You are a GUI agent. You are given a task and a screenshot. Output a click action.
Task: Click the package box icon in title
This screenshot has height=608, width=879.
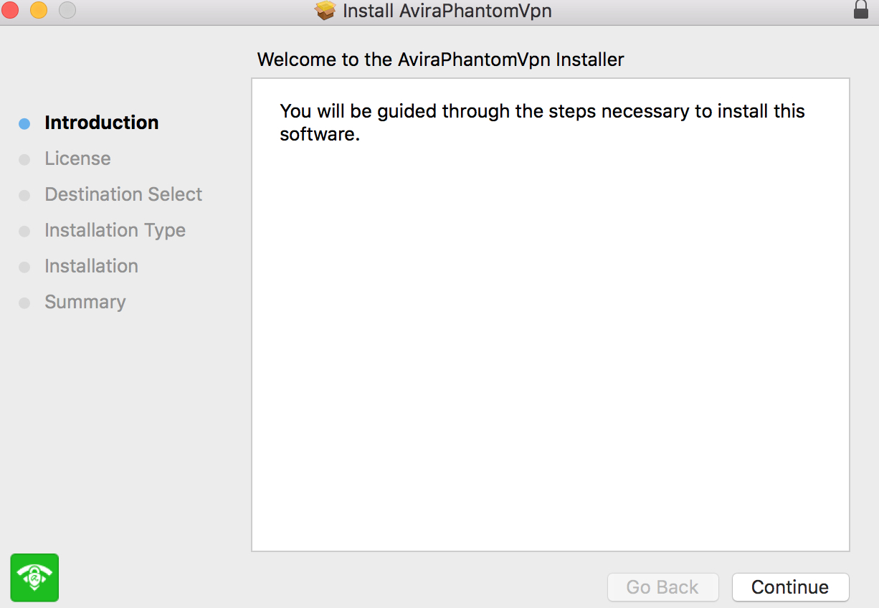pyautogui.click(x=326, y=11)
